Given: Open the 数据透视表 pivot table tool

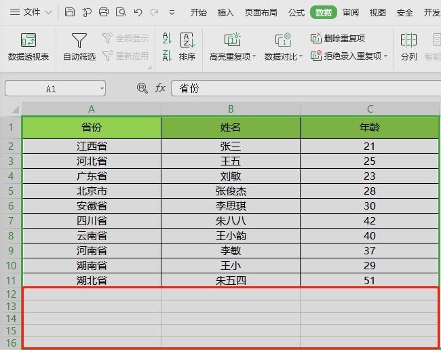Looking at the screenshot, I should tap(28, 47).
